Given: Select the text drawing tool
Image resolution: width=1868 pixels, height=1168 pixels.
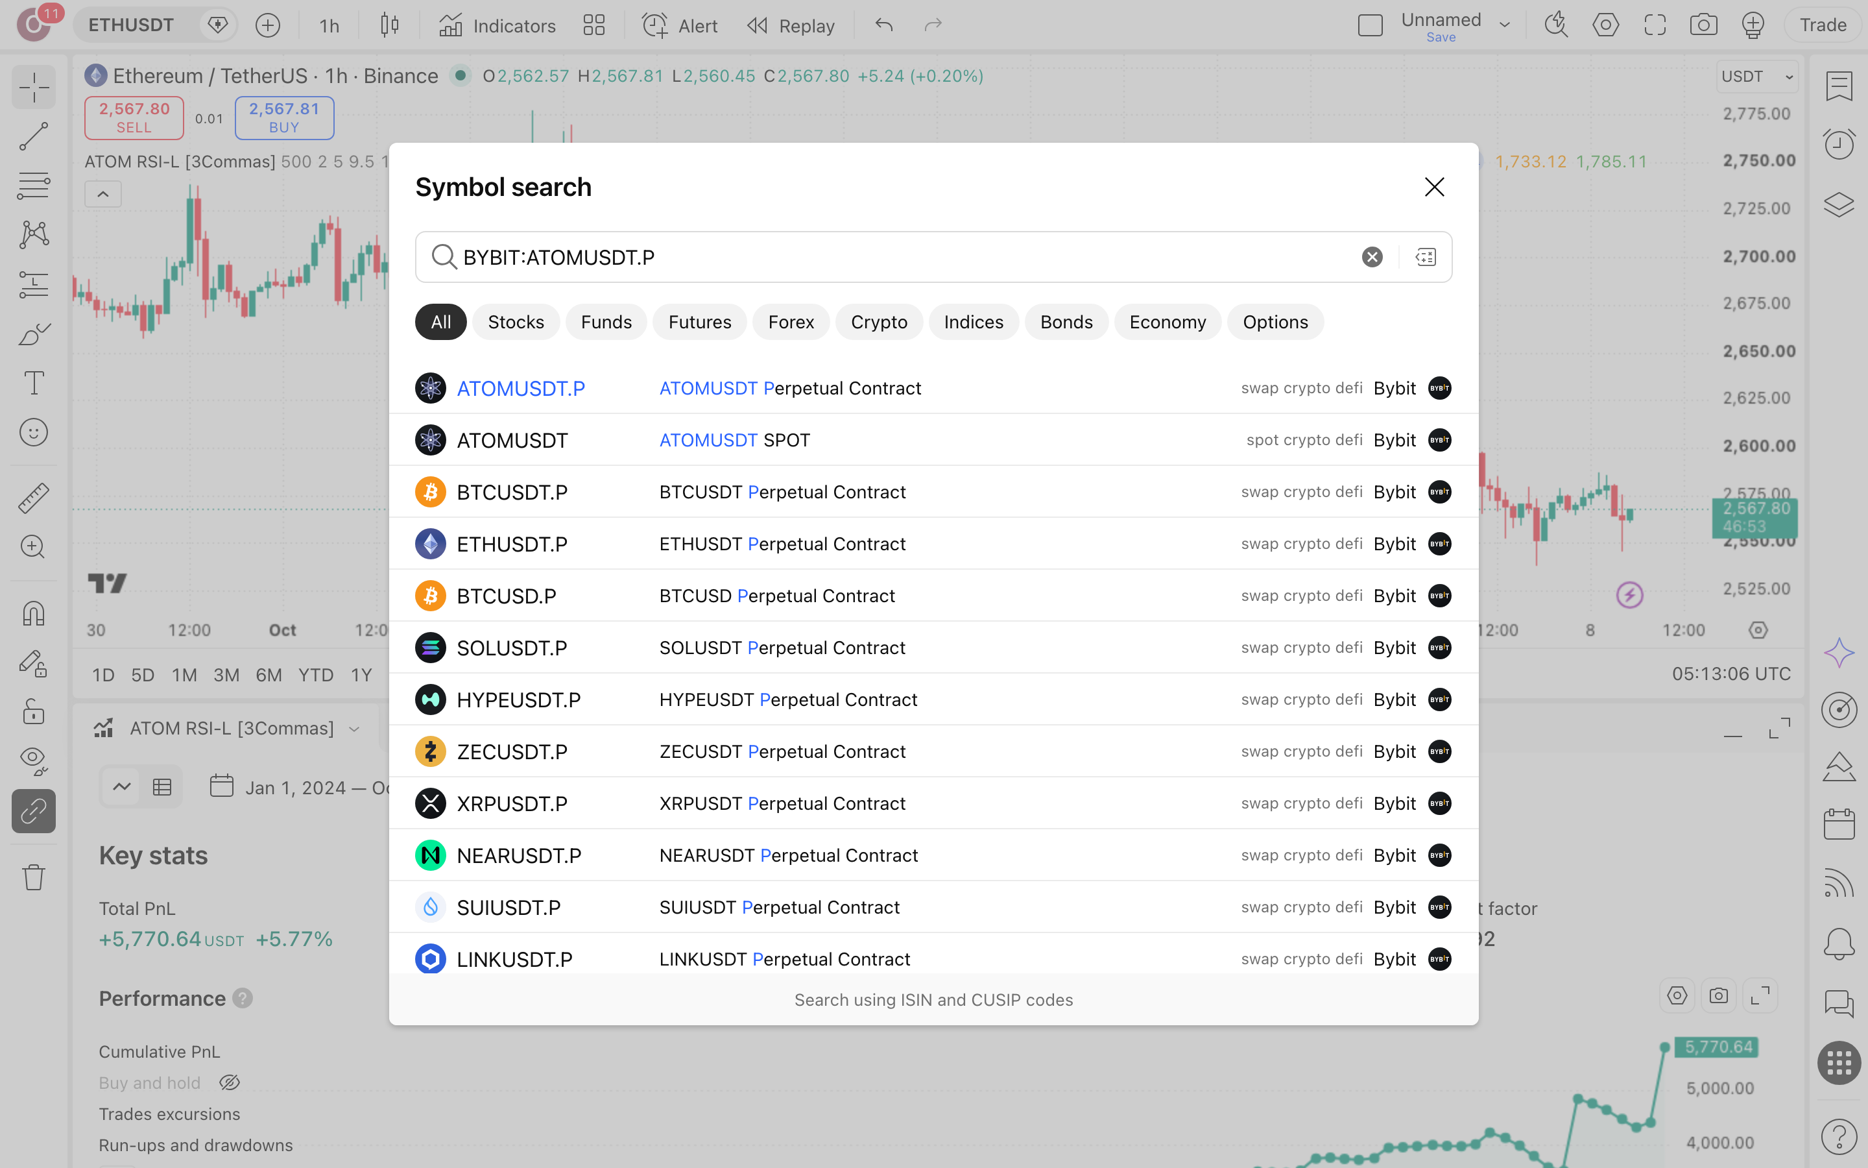Looking at the screenshot, I should coord(33,383).
